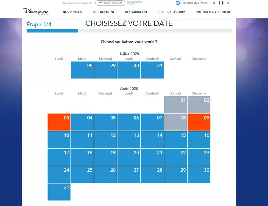Click the Horaires des Parcs link
Image resolution: width=268 pixels, height=206 pixels.
tap(194, 3)
